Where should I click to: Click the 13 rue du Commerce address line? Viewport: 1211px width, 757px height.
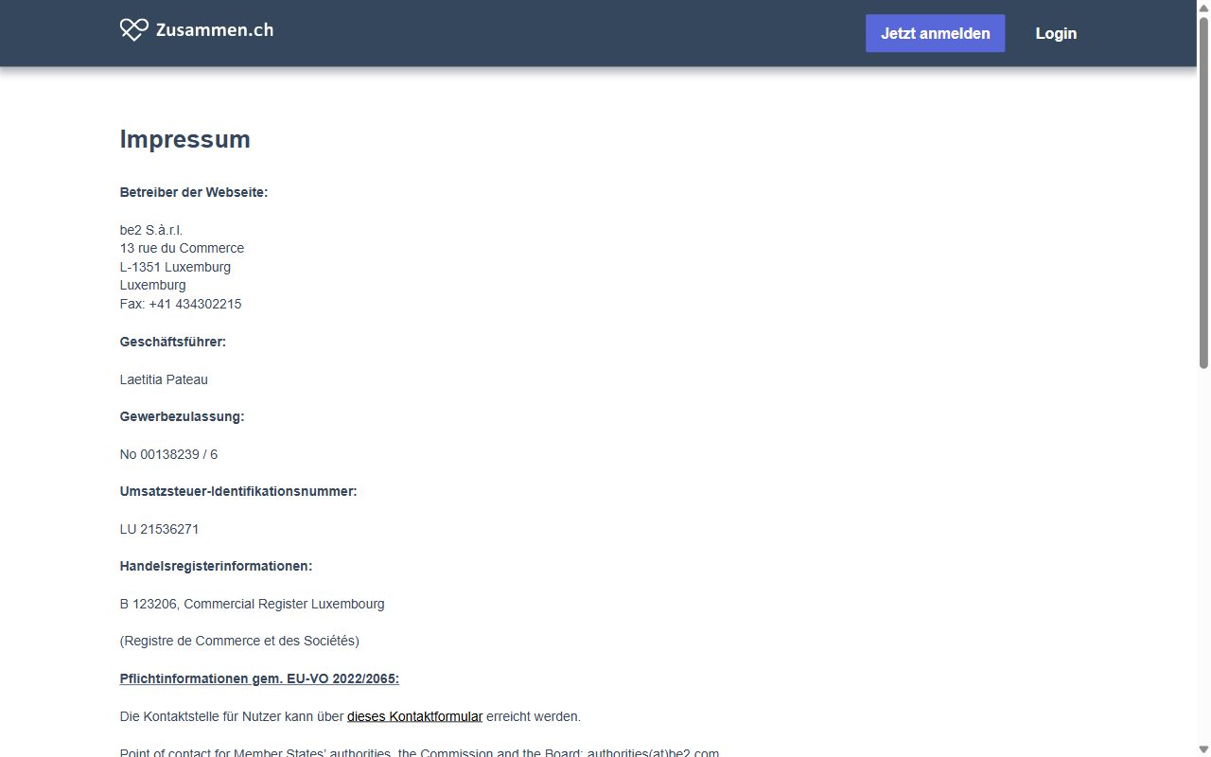pos(182,248)
